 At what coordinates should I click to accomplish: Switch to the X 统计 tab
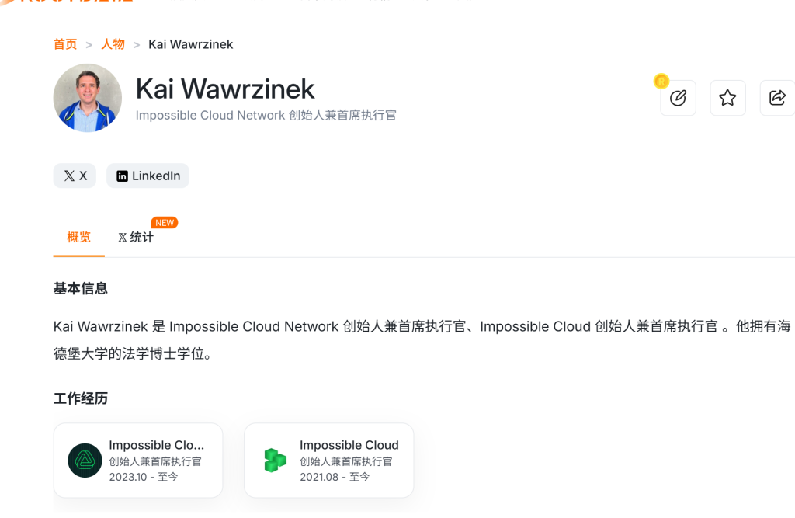click(x=136, y=238)
